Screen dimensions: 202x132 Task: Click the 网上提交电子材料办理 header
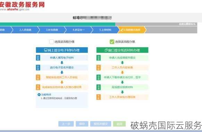pyautogui.click(x=62, y=50)
